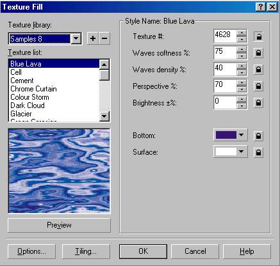Image resolution: width=280 pixels, height=266 pixels.
Task: Click the texture list scroll down arrow
Action: pos(104,116)
